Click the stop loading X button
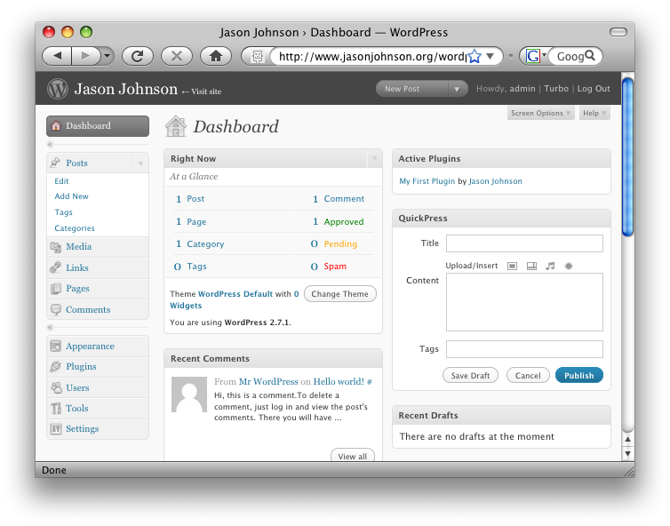Screen dimensions: 670x526 pyautogui.click(x=177, y=56)
